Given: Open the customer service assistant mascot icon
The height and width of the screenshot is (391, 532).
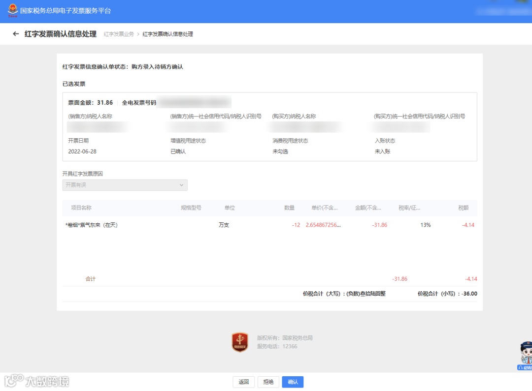Looking at the screenshot, I should (x=526, y=356).
